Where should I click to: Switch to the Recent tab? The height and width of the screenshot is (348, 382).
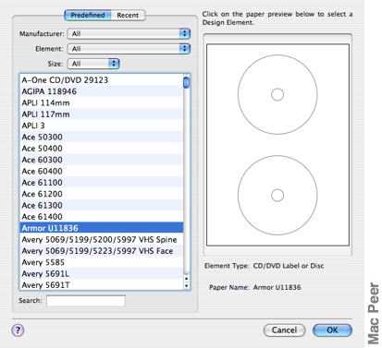128,15
